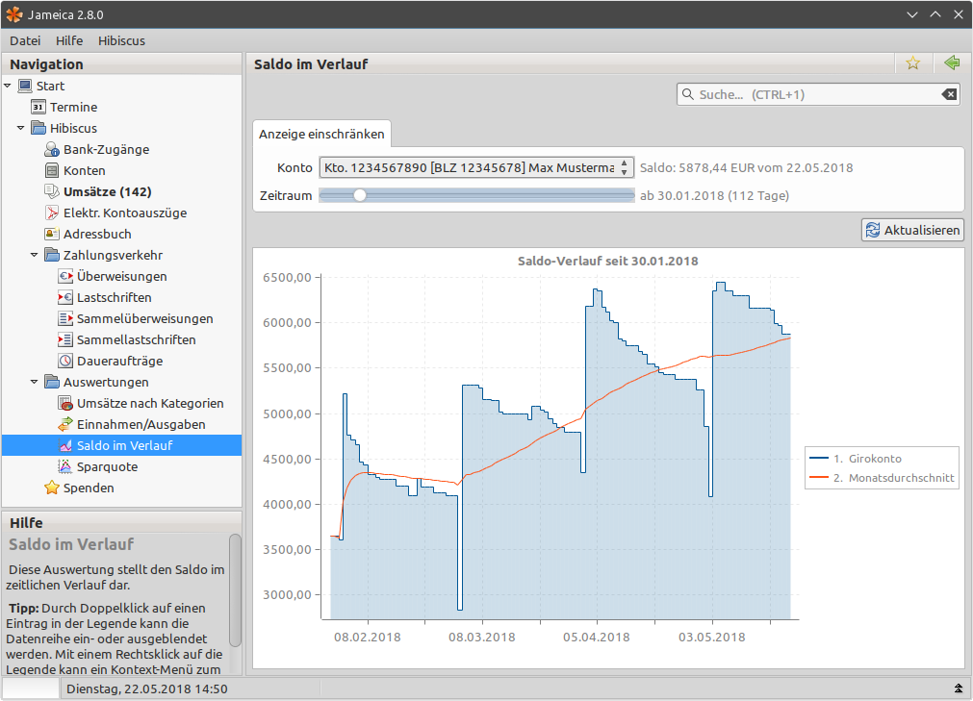Click the Sparquote icon

pos(65,466)
